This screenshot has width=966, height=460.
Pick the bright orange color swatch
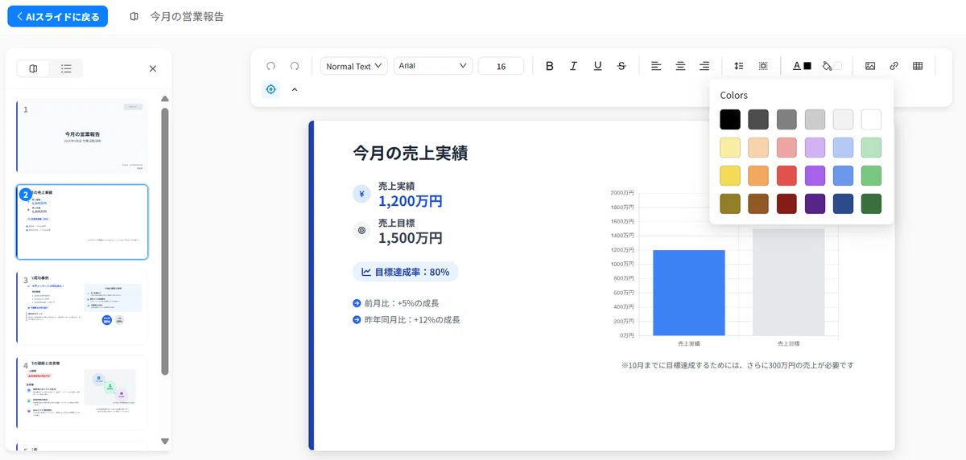758,175
